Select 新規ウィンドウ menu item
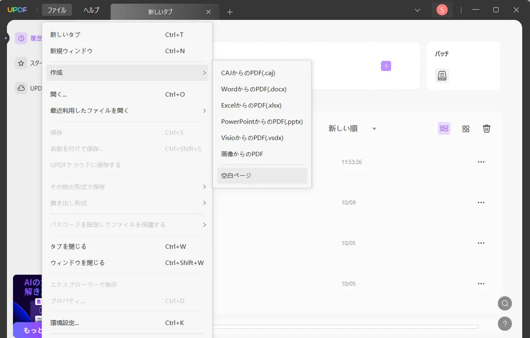The width and height of the screenshot is (530, 338). point(127,51)
